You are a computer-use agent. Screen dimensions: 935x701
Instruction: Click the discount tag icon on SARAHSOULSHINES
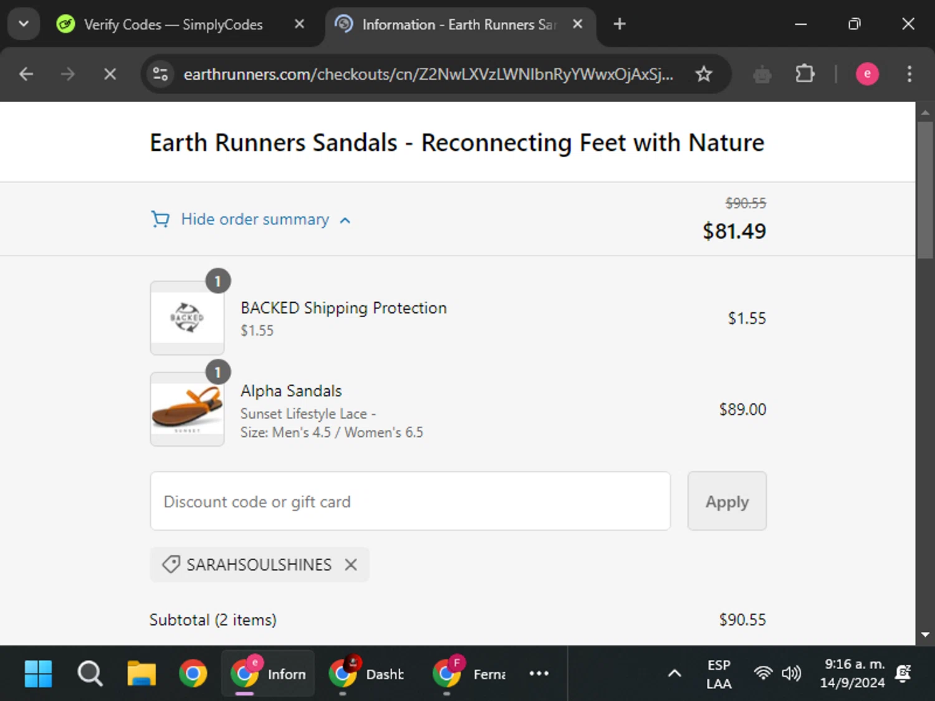tap(171, 565)
